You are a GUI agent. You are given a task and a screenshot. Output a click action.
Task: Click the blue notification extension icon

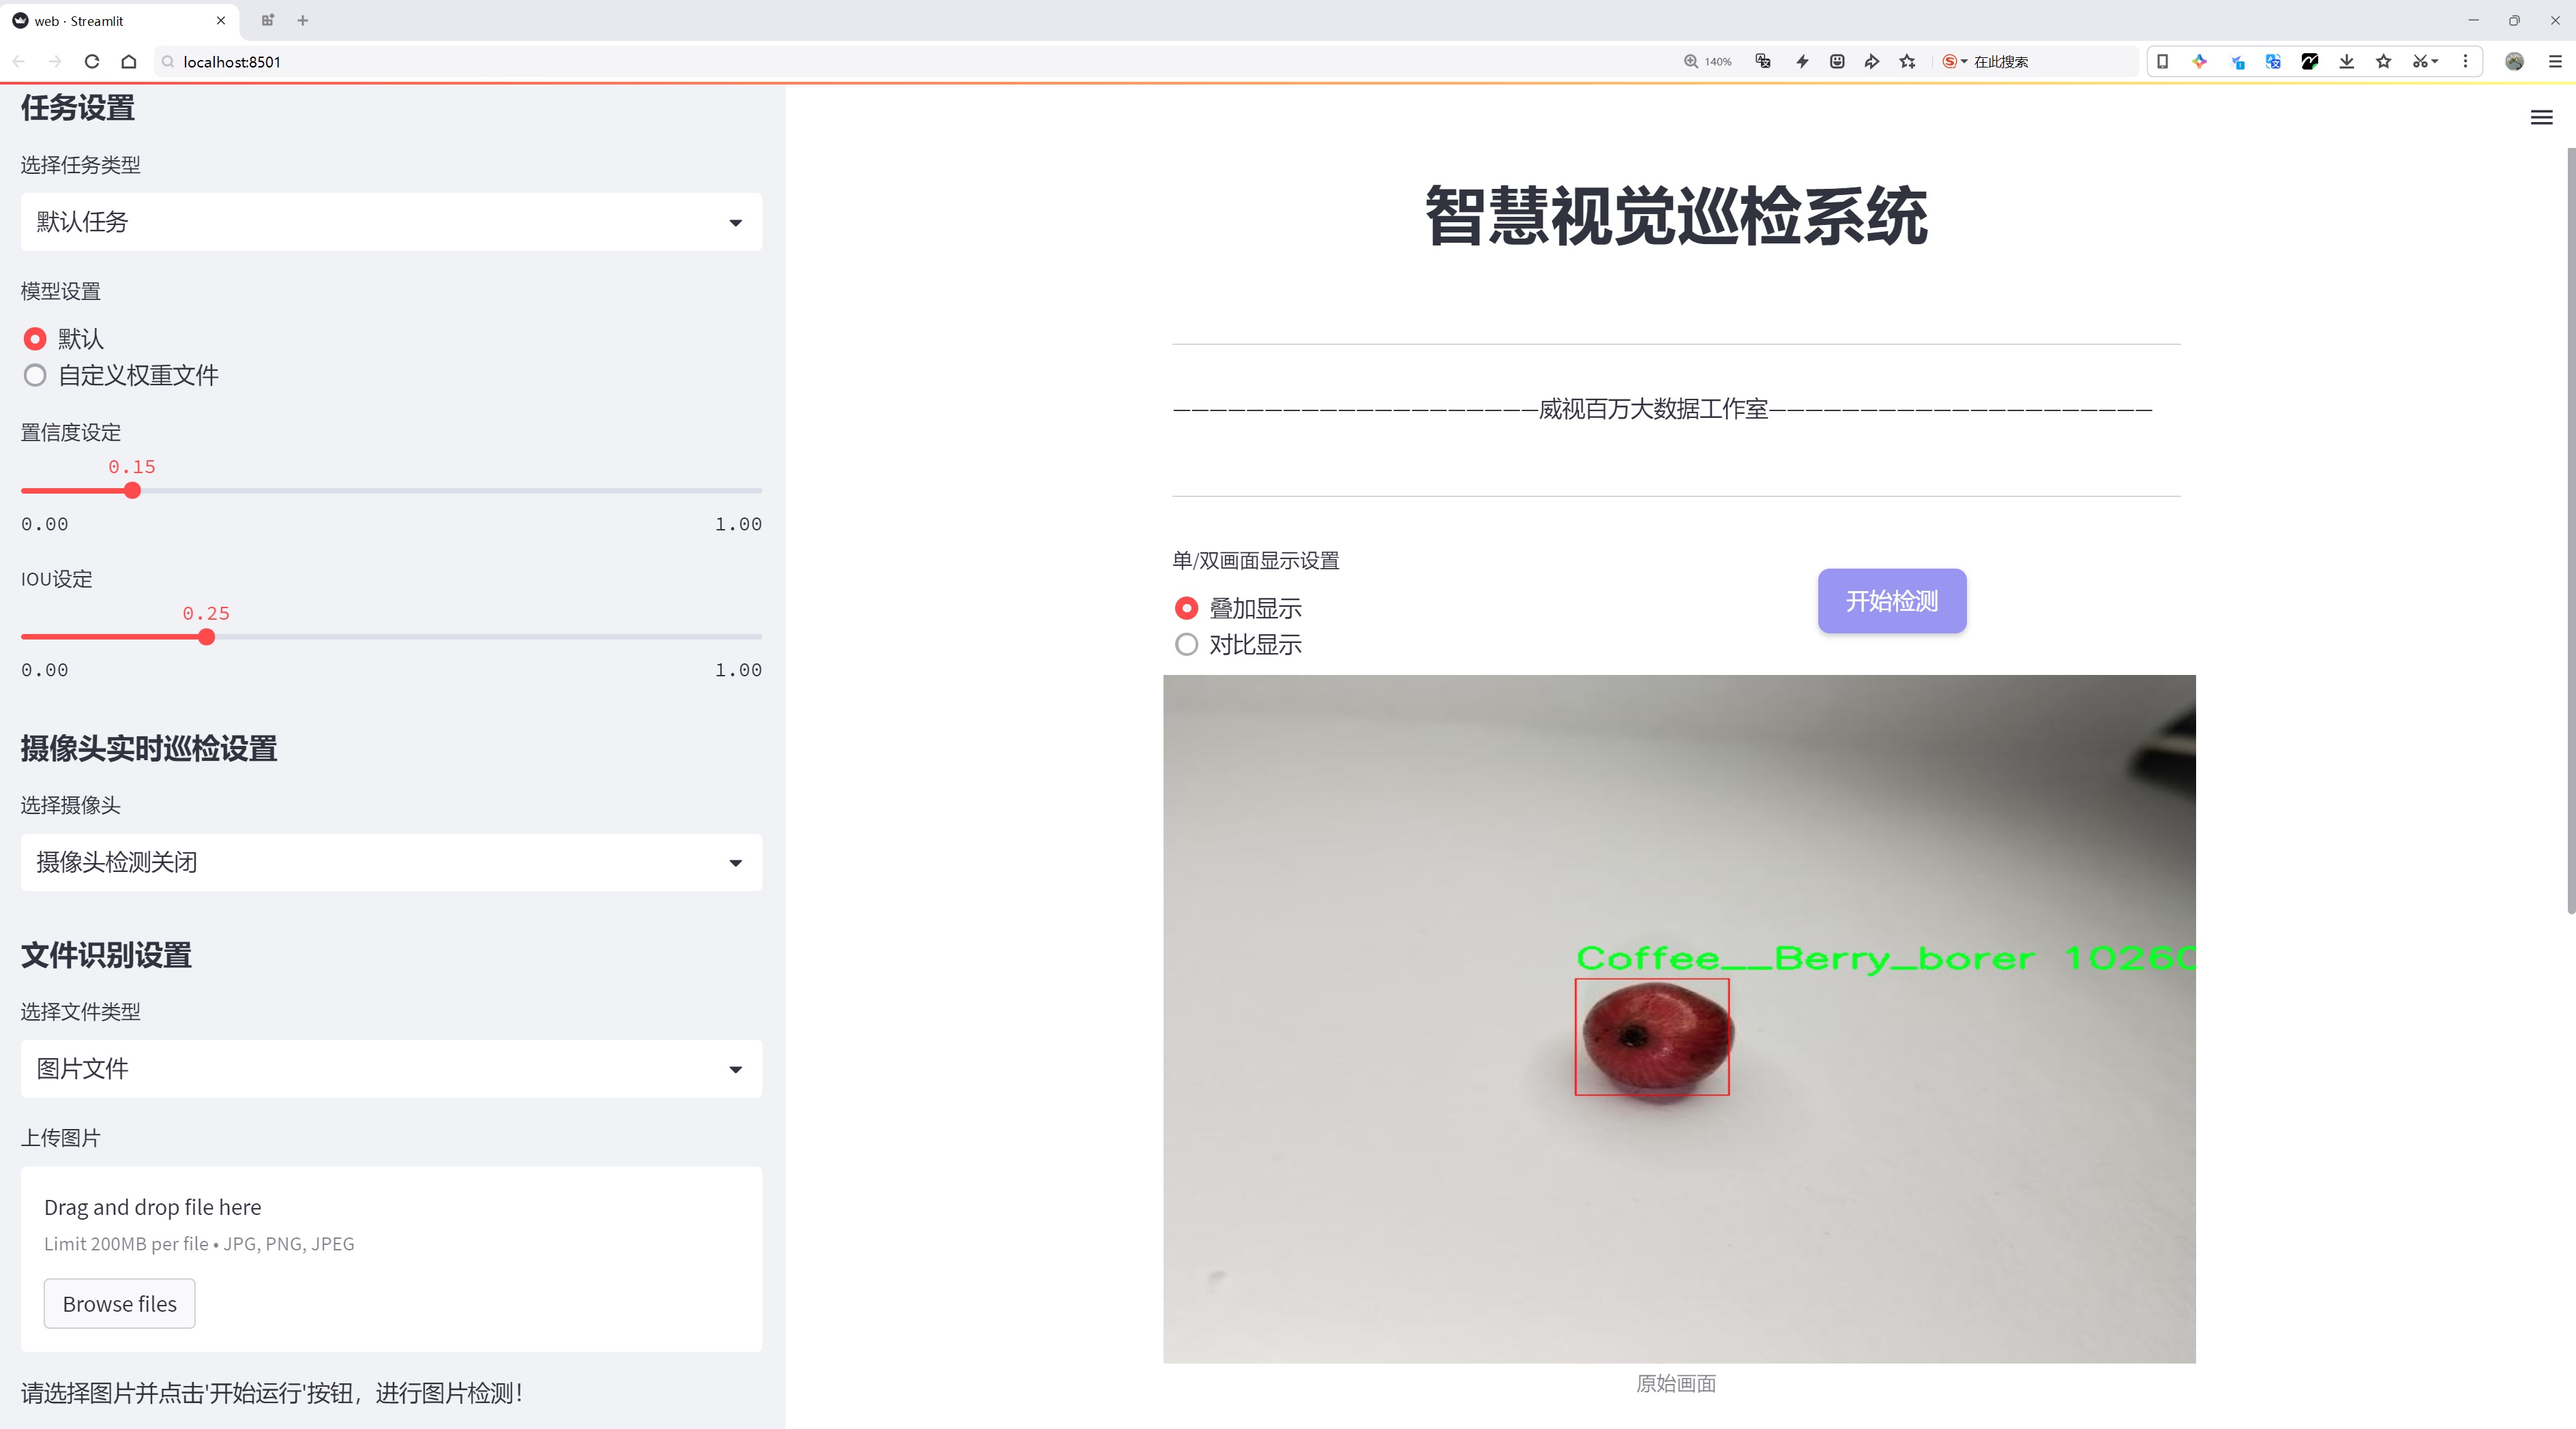pyautogui.click(x=2237, y=61)
